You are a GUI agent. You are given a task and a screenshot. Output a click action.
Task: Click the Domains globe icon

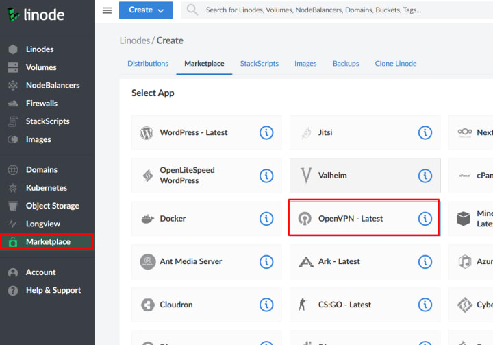coord(13,170)
